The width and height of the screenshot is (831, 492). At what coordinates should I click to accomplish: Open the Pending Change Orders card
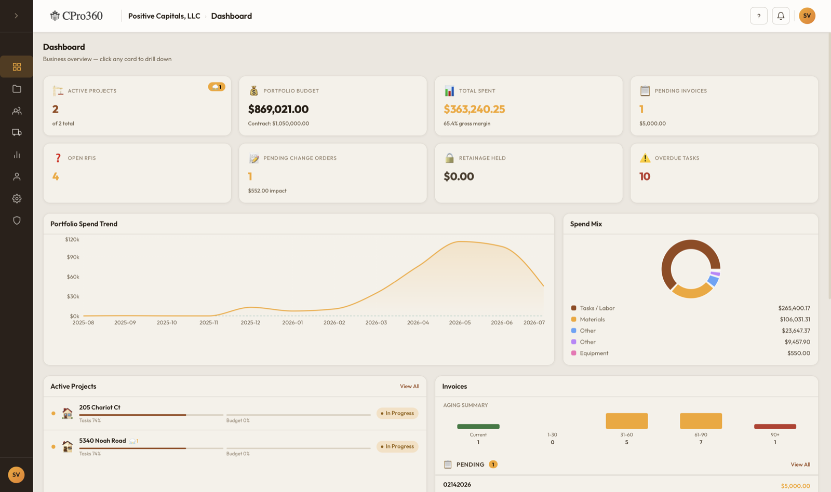click(x=333, y=173)
